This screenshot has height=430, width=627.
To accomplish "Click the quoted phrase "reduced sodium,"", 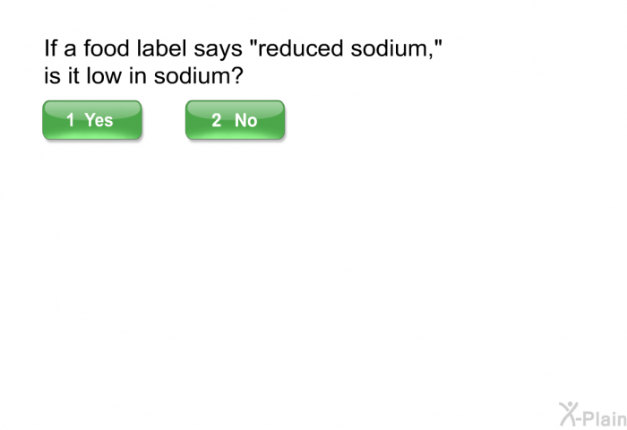I will coord(345,48).
